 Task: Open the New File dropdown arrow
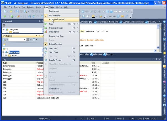8,11
